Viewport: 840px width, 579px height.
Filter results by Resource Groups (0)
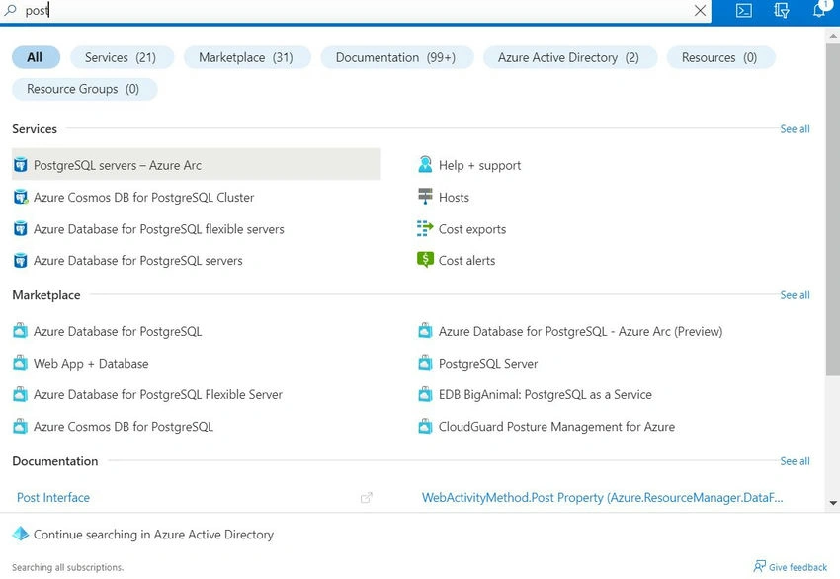click(84, 89)
